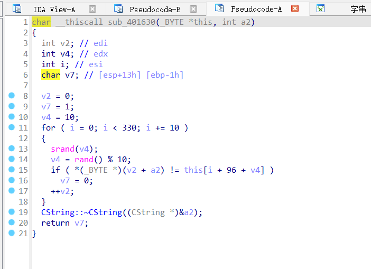The height and width of the screenshot is (269, 371).
Task: Toggle breakpoint dot on line 13
Action: tap(12, 148)
